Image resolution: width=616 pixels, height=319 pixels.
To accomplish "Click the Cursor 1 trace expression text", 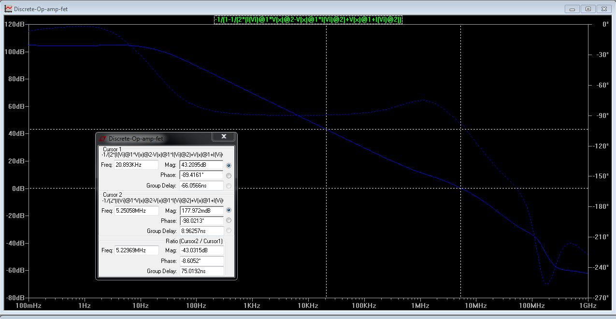I will click(163, 155).
